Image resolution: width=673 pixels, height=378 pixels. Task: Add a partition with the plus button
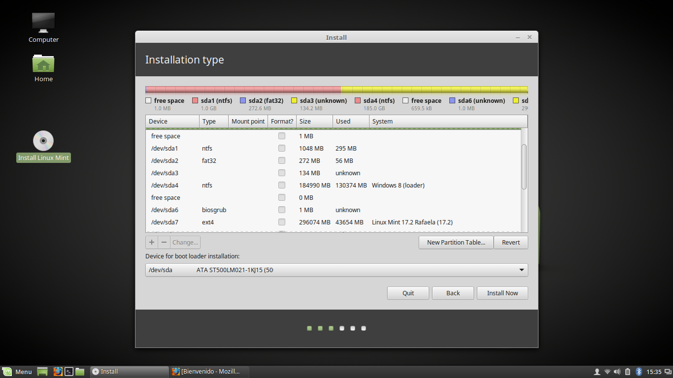pos(152,242)
